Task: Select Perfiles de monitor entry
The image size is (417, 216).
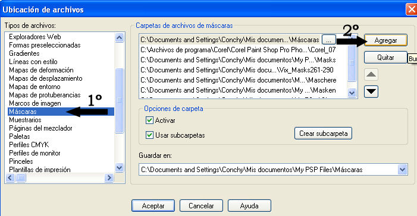Action: (x=35, y=153)
